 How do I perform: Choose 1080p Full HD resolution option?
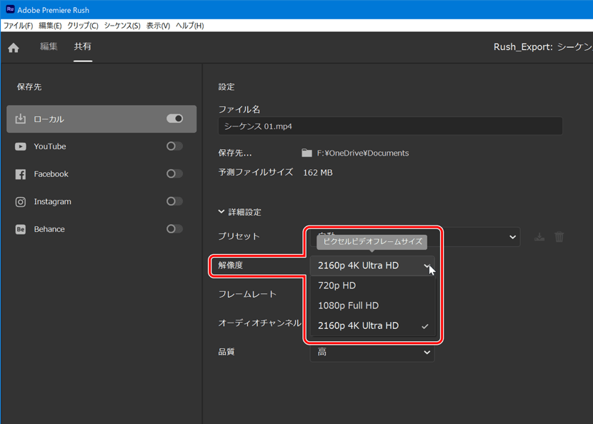(x=373, y=306)
